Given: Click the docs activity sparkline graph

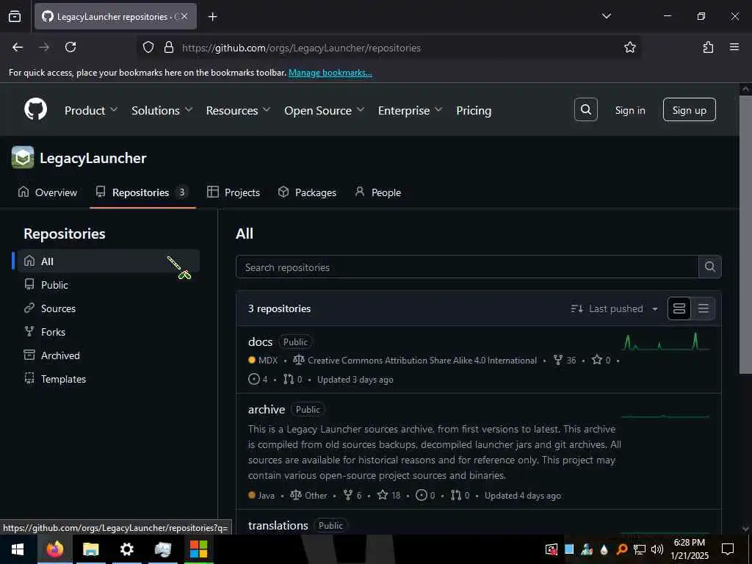Looking at the screenshot, I should pos(665,341).
